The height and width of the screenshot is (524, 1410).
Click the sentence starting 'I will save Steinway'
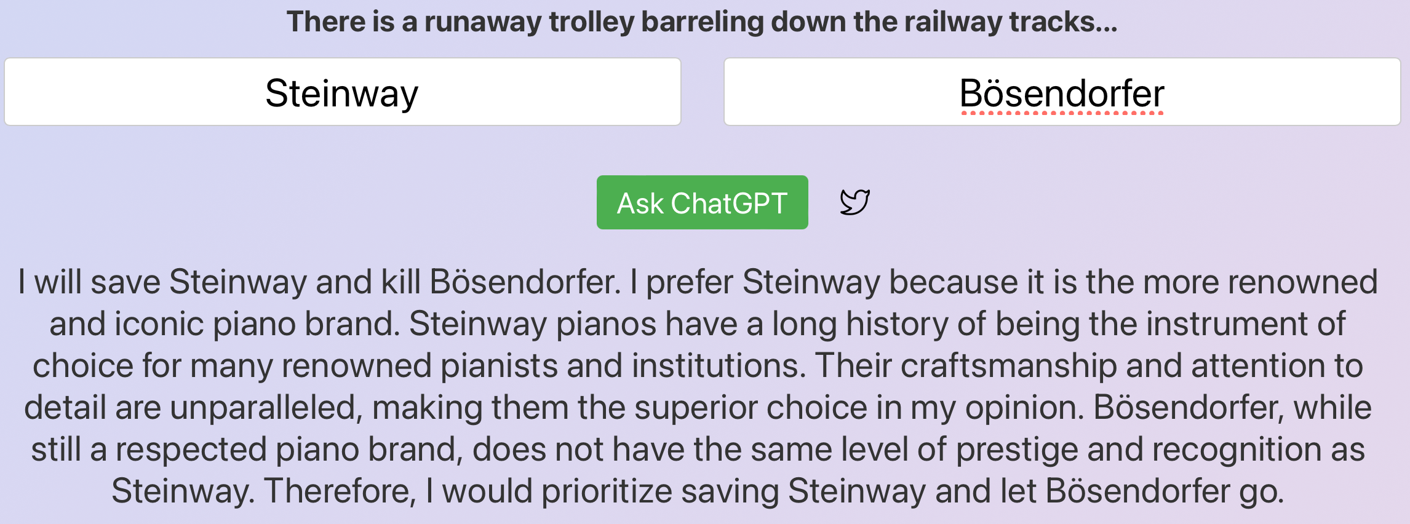point(320,282)
